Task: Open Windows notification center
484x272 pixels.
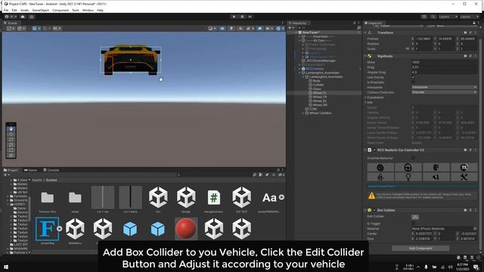Action: [476, 267]
